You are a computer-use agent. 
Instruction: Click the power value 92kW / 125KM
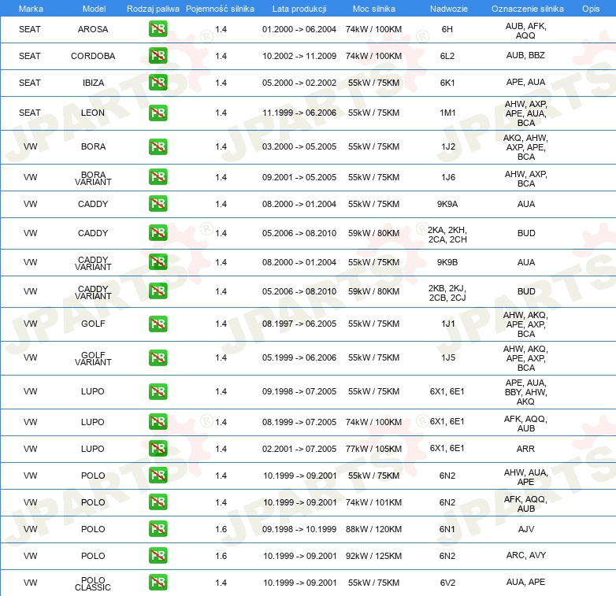pos(373,556)
